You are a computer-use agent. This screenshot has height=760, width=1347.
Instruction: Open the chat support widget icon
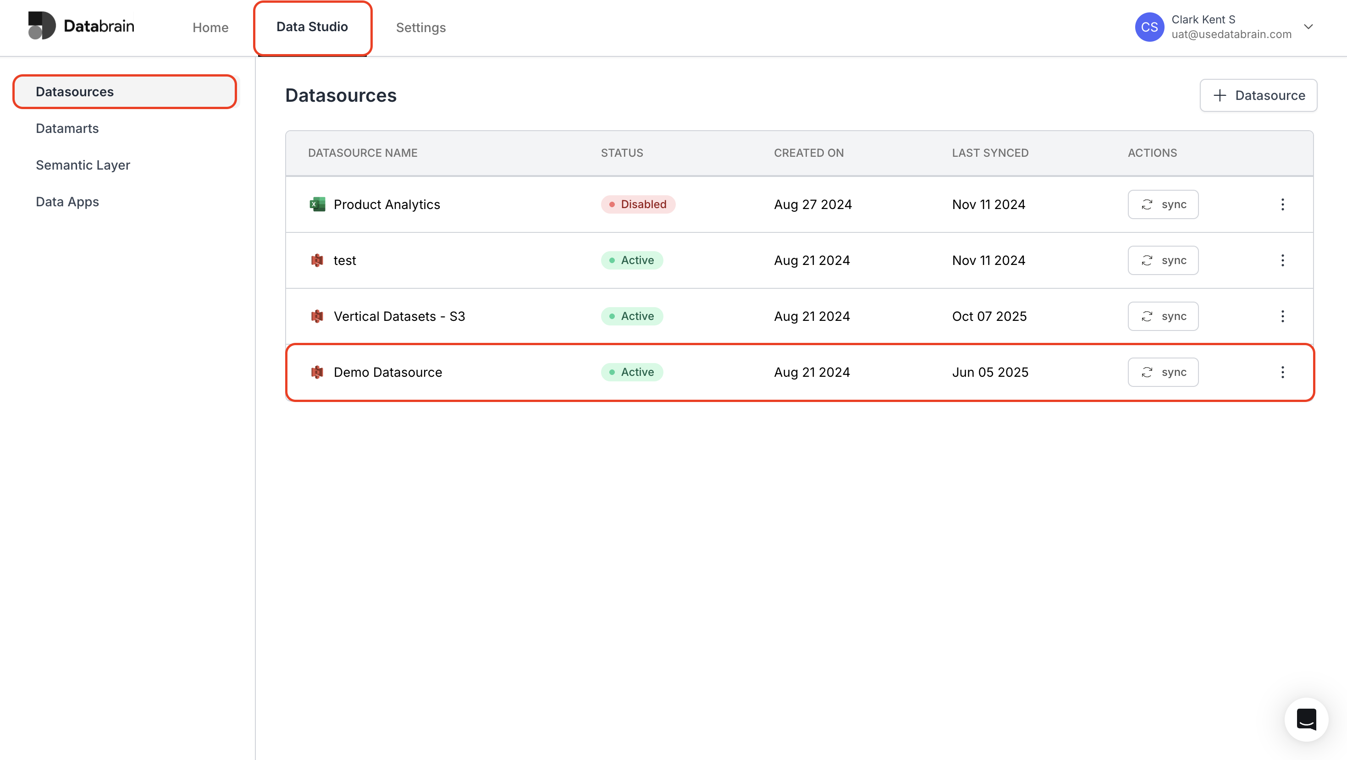[1306, 719]
